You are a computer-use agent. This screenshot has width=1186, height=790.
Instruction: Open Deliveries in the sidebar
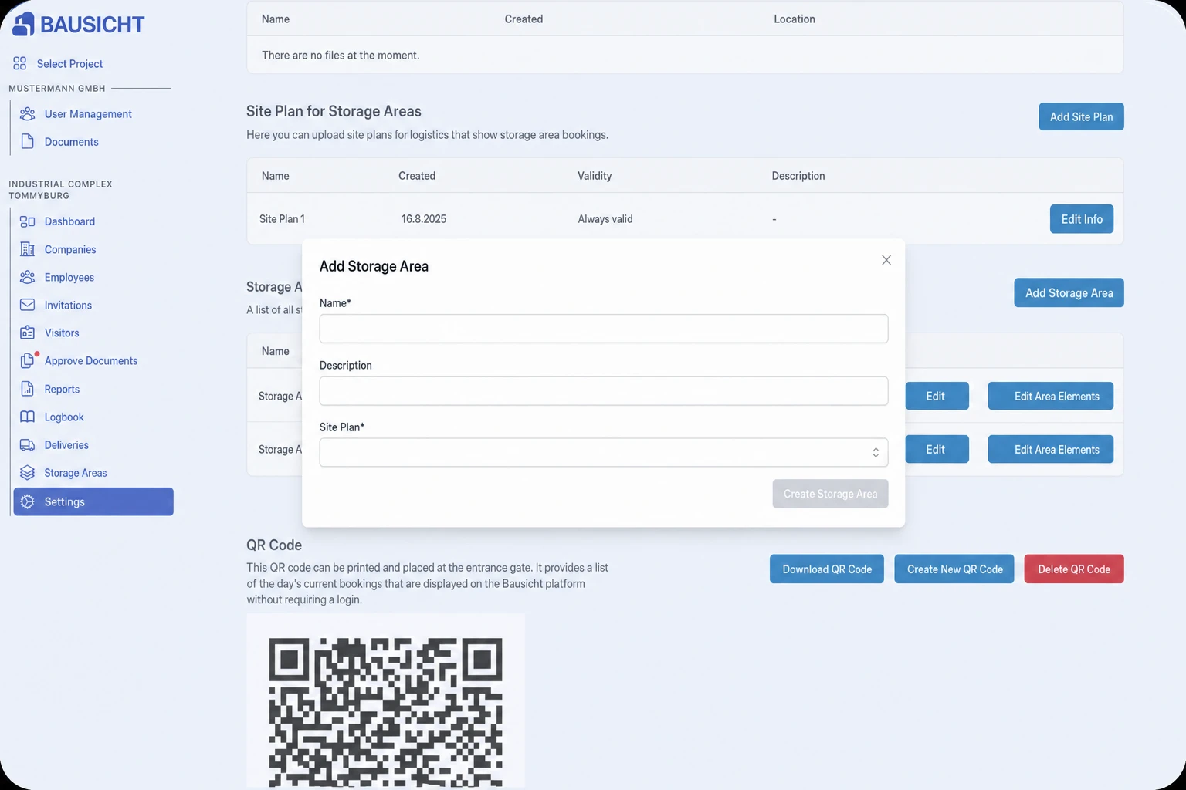[66, 445]
